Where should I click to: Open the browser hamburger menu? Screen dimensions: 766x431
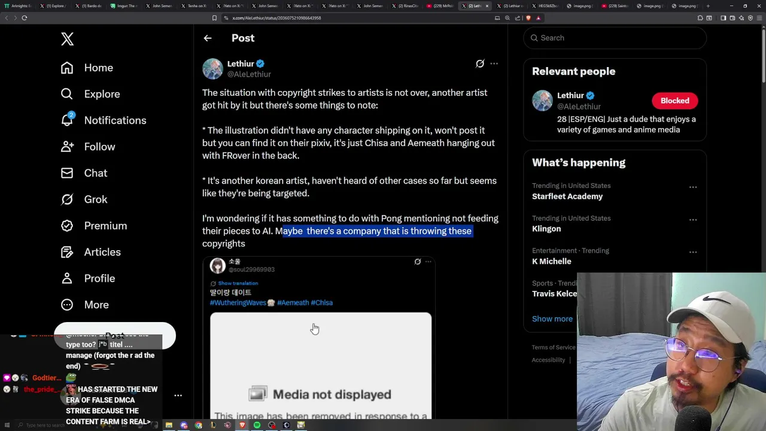(x=759, y=18)
